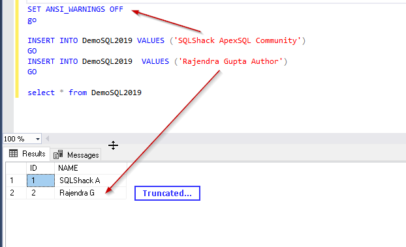406x247 pixels.
Task: Click the 'SQLShack ApexSQL Community' string literal
Action: [x=237, y=40]
